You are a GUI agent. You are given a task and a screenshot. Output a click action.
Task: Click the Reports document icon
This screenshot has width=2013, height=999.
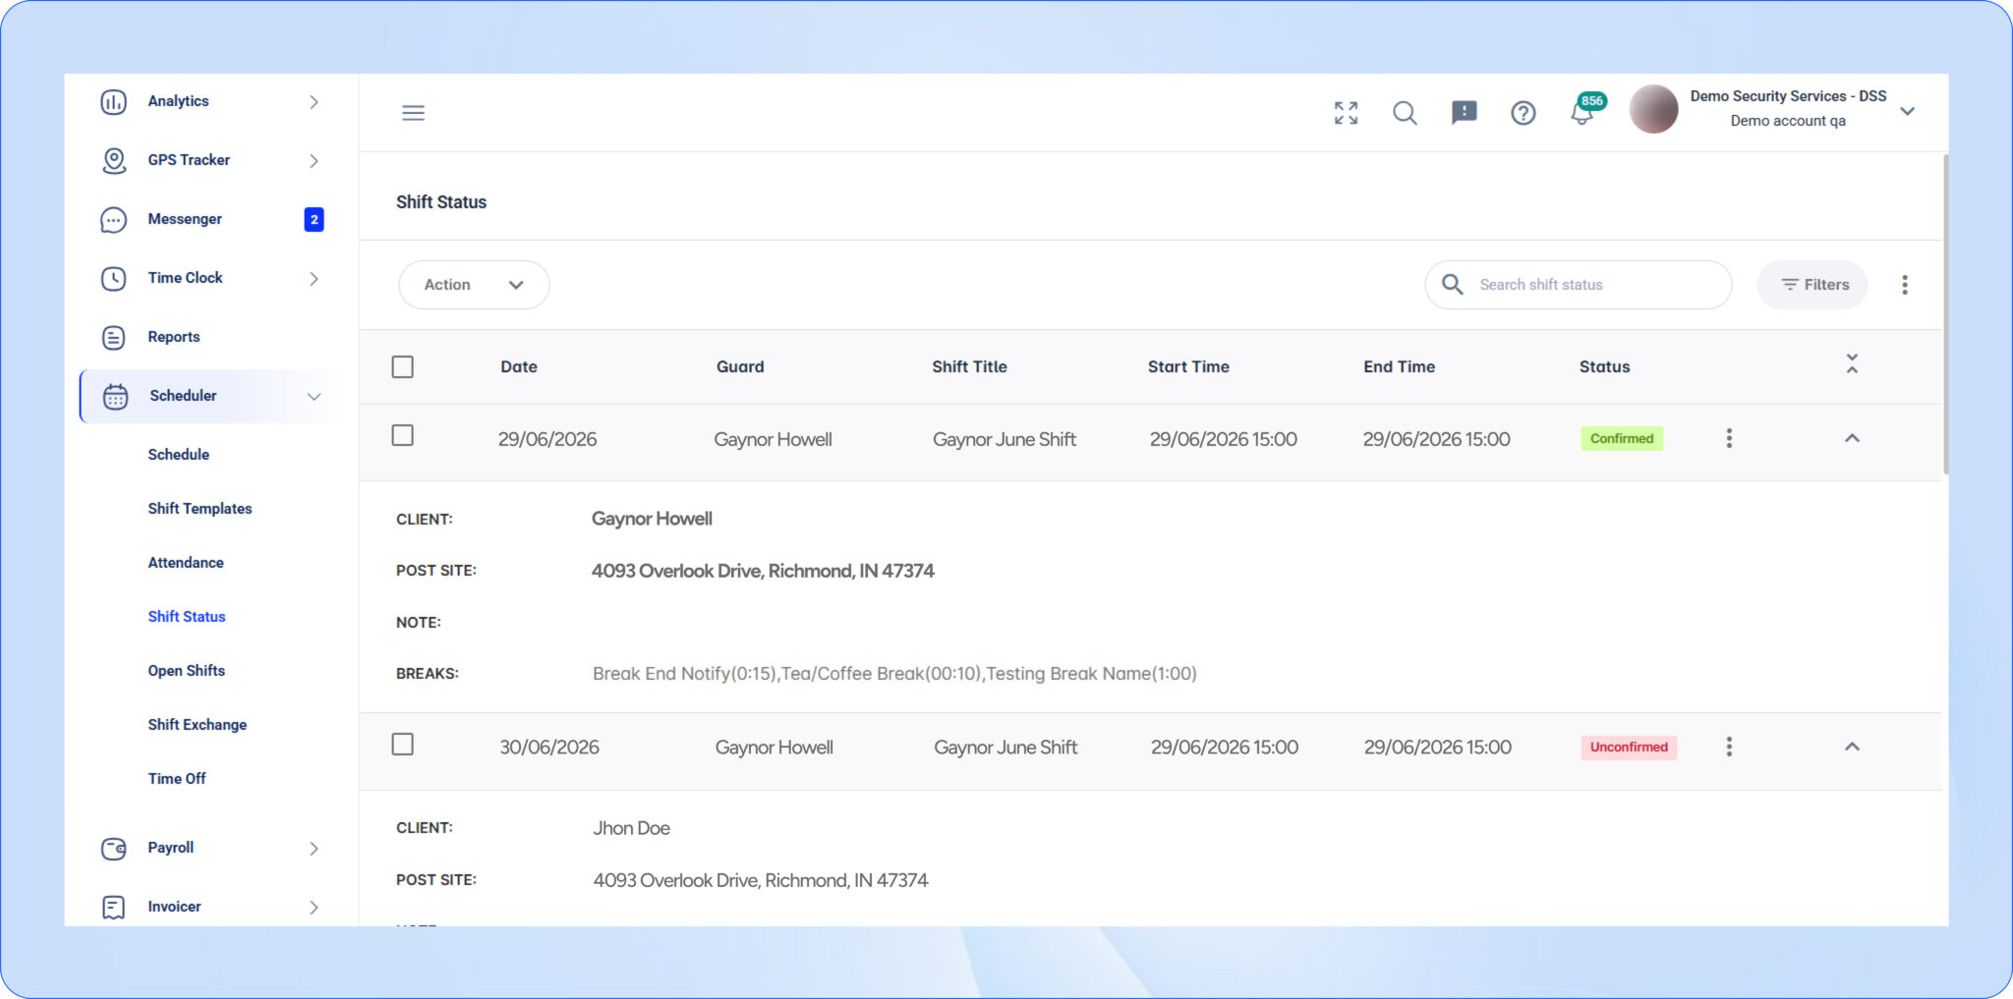114,337
